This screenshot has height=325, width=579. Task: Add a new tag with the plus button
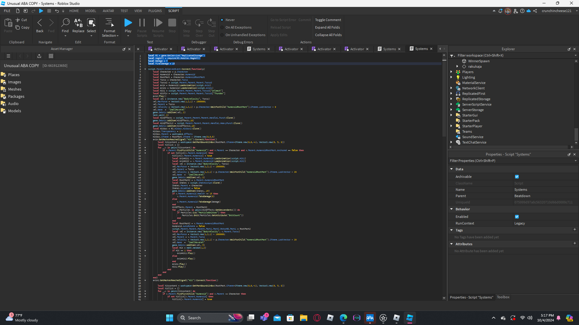(x=575, y=230)
